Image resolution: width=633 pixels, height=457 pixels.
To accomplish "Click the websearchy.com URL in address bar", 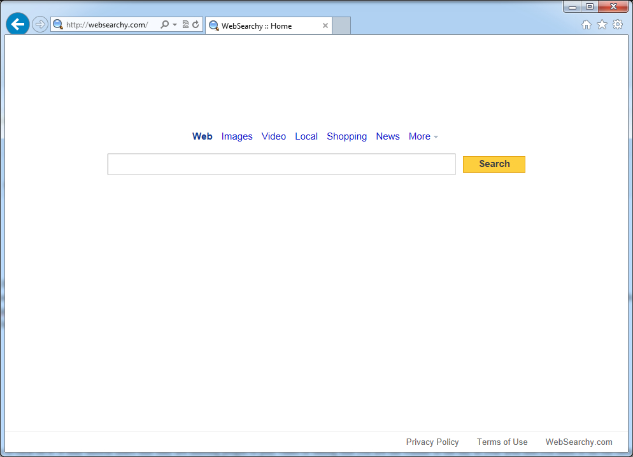I will (107, 25).
